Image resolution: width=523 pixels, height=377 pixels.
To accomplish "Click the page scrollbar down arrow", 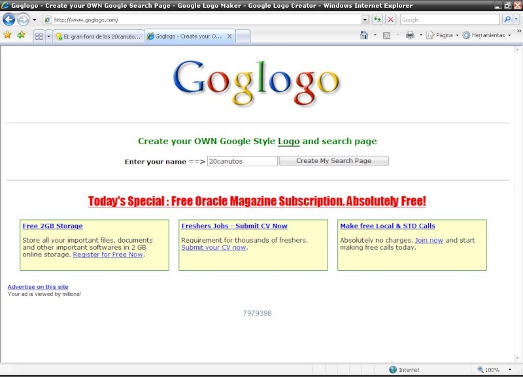I will 518,358.
